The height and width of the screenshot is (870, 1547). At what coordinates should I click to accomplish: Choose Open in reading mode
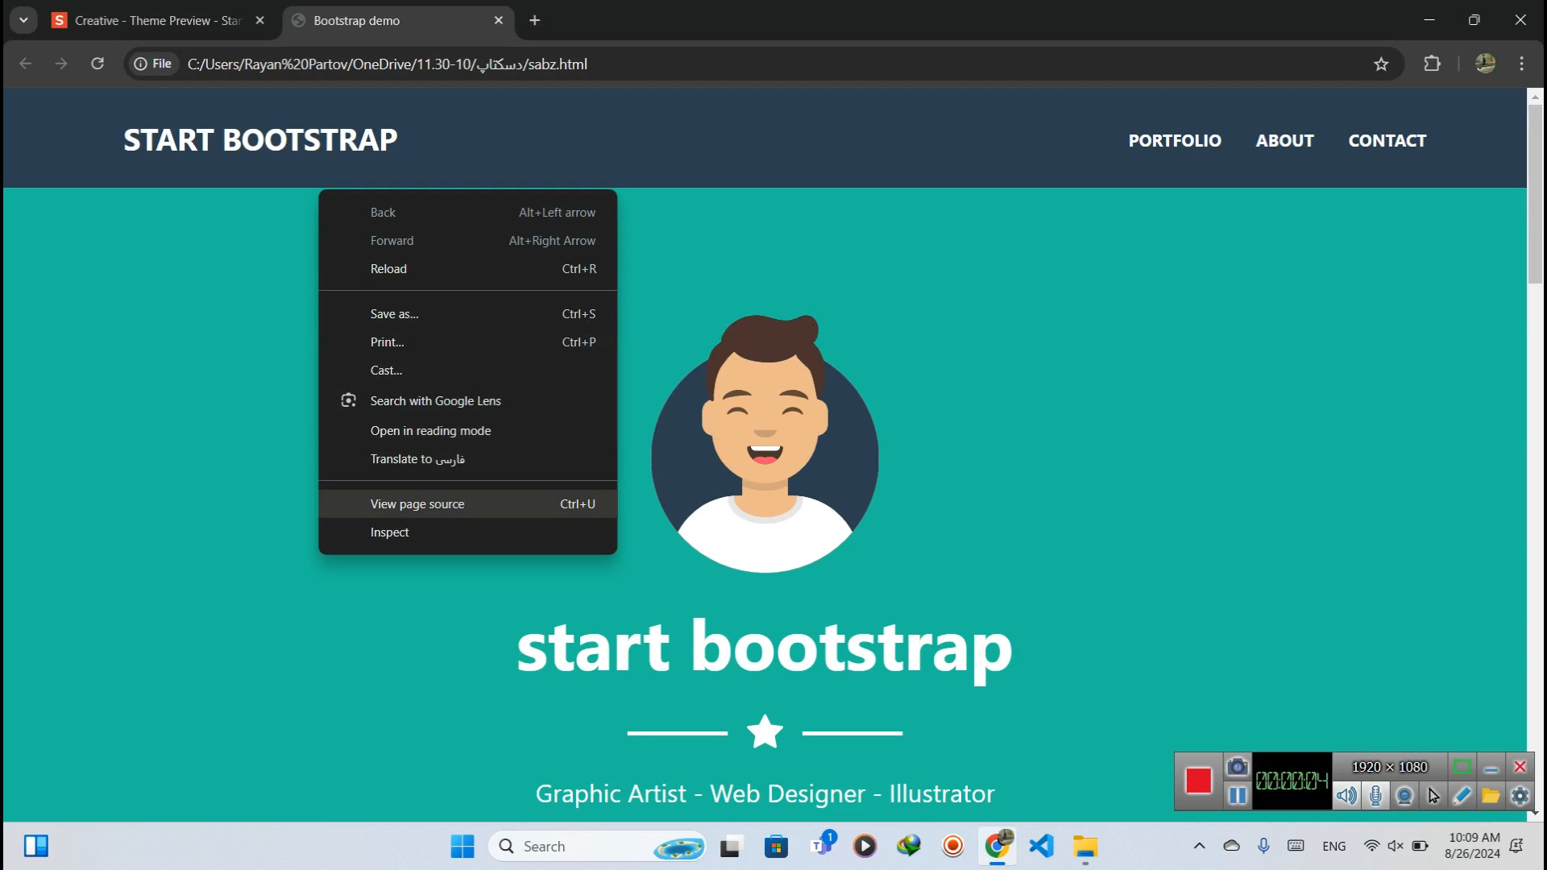point(467,431)
